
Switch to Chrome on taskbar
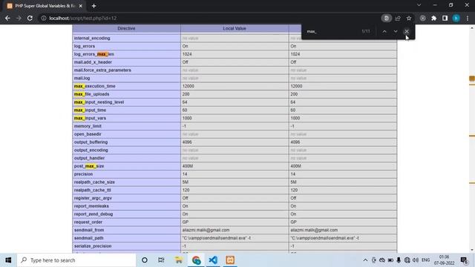(196, 260)
